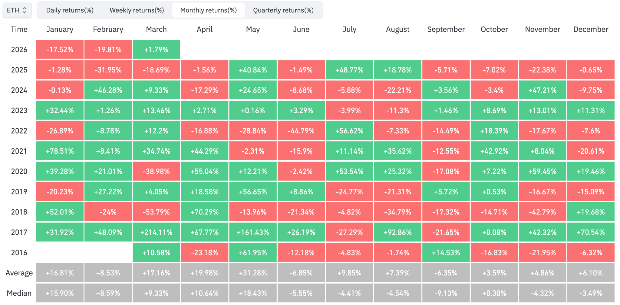Select the March 2020 -38.98% cell

[156, 172]
